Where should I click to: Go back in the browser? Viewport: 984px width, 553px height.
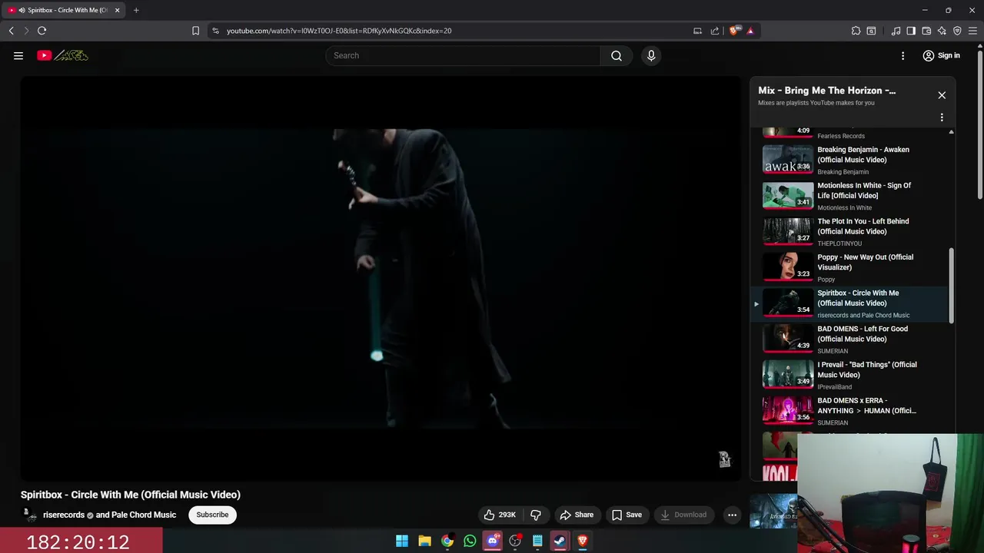(x=11, y=31)
